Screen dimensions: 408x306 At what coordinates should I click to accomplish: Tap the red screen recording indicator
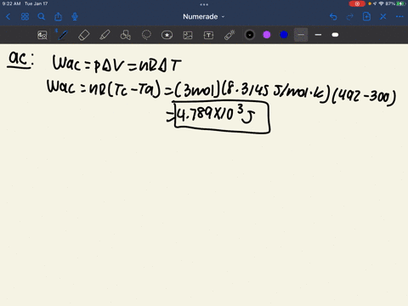click(357, 3)
